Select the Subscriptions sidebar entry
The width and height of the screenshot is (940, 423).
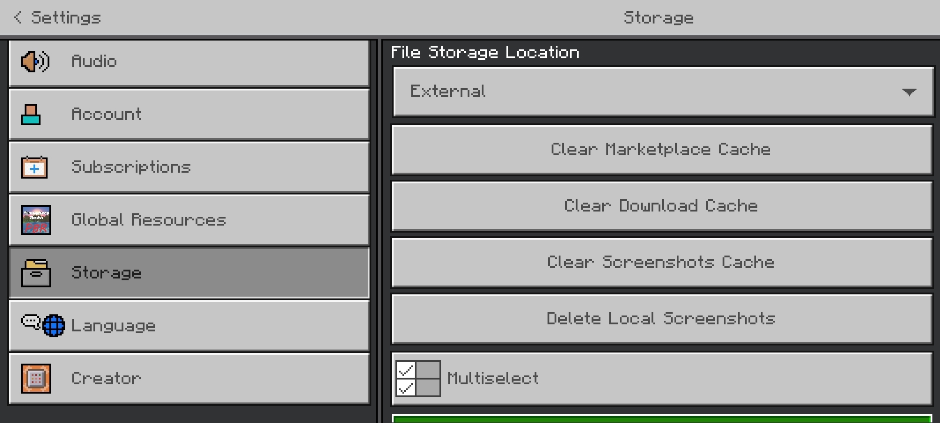point(189,167)
